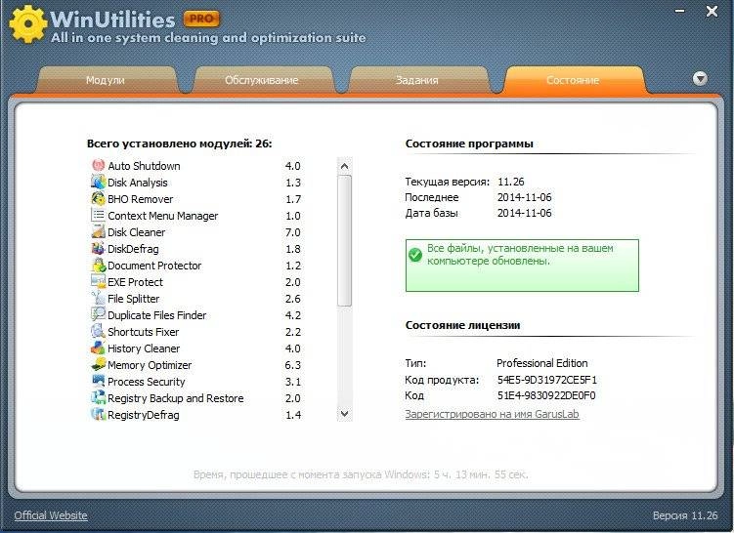Click the current version value 11.26

pos(511,182)
